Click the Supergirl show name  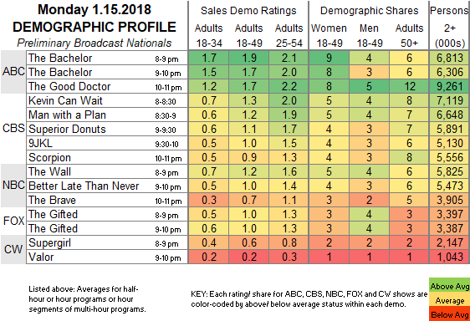49,243
